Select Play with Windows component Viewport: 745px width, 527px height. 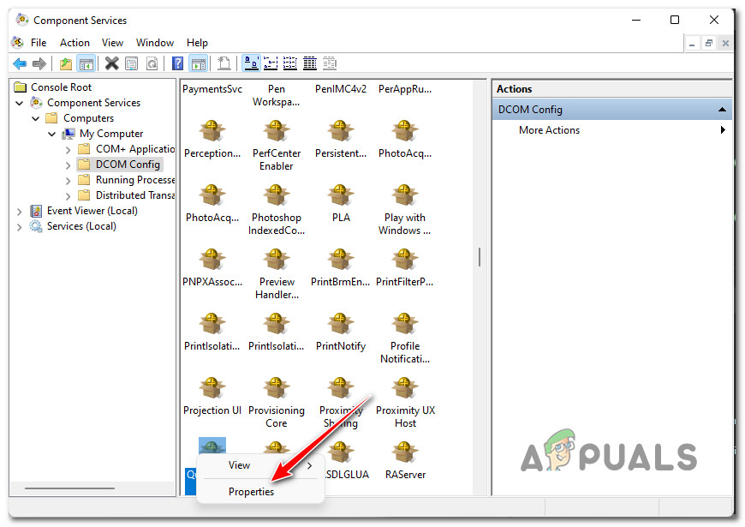(x=405, y=210)
